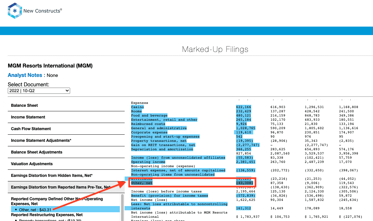Click highlighted General and administrative line
Screen dimensions: 373x221
(159, 128)
